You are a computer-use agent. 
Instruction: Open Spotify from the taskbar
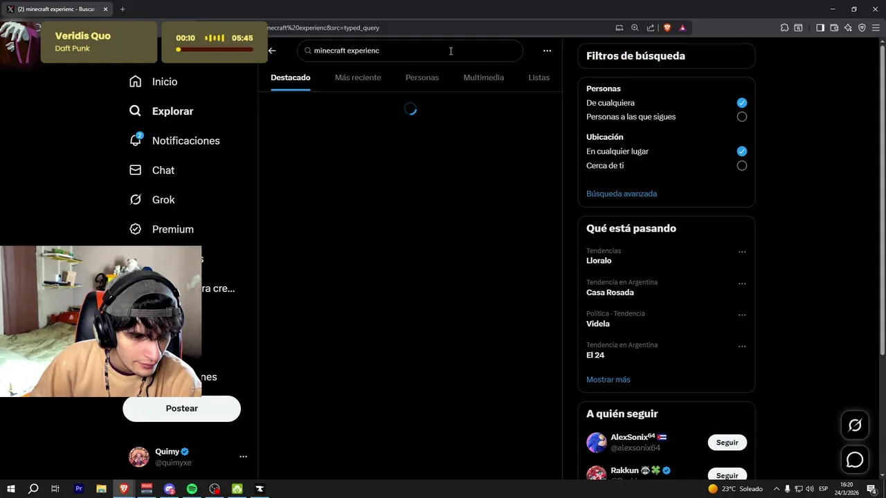tap(192, 489)
